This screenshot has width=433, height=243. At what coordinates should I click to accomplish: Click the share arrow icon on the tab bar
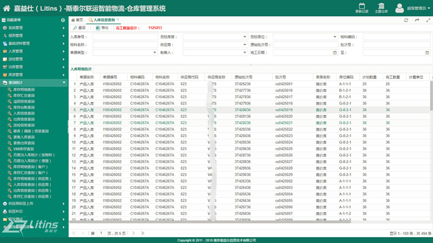417,20
